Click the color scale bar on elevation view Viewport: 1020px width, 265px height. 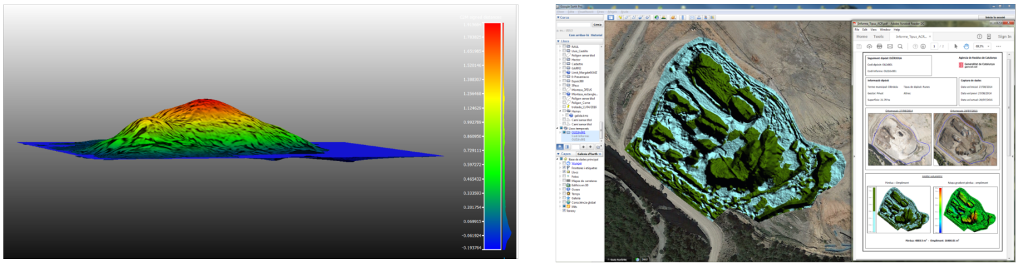coord(493,136)
